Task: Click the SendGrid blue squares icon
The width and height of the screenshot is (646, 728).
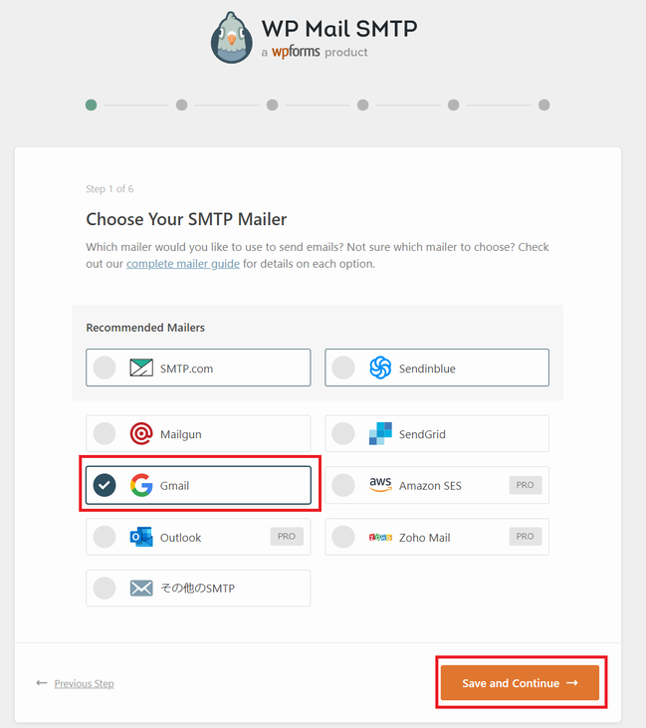Action: (x=380, y=433)
